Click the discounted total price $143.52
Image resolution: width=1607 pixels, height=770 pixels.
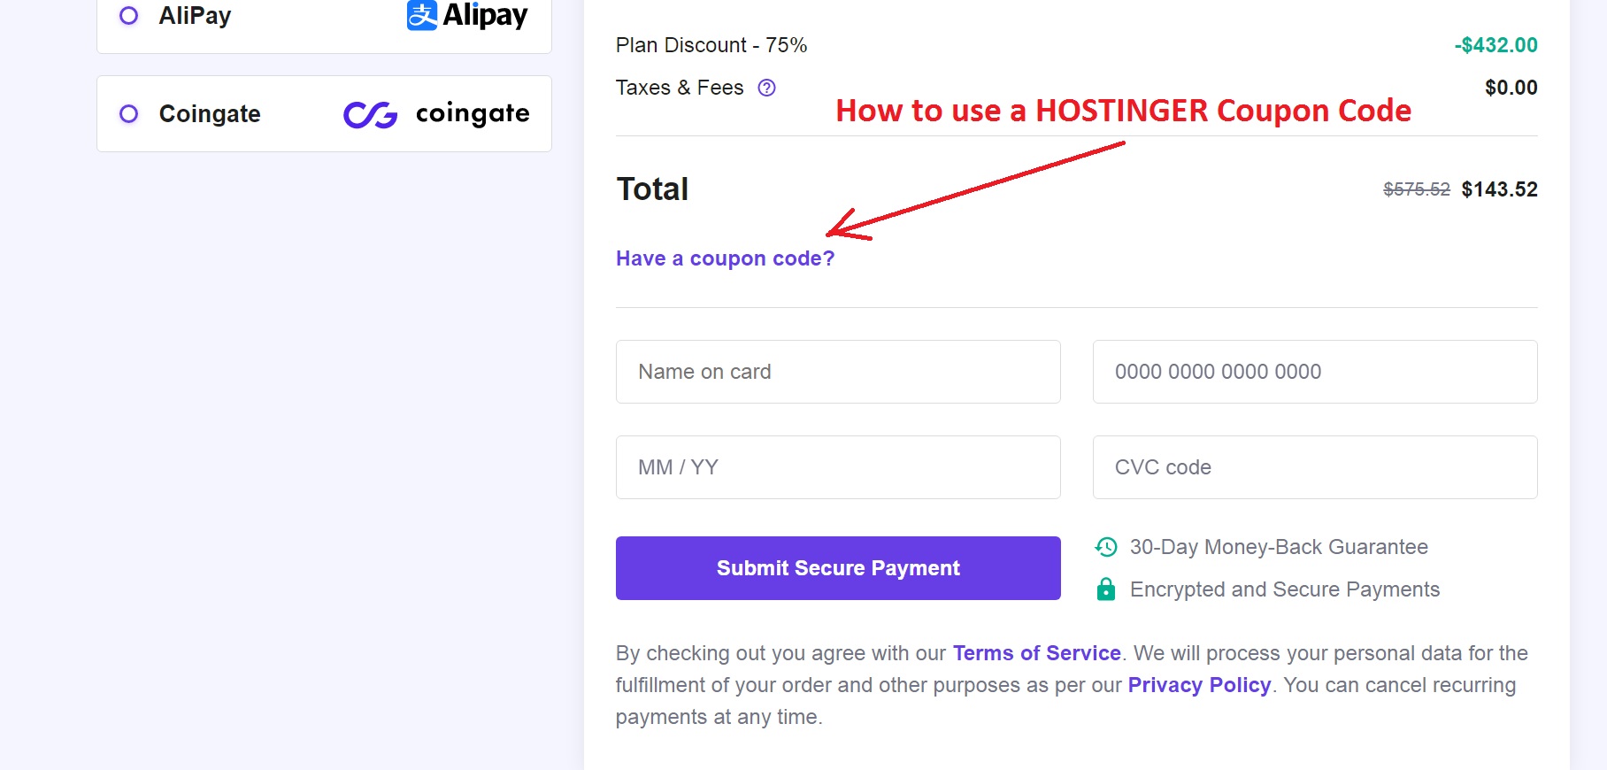(x=1499, y=189)
